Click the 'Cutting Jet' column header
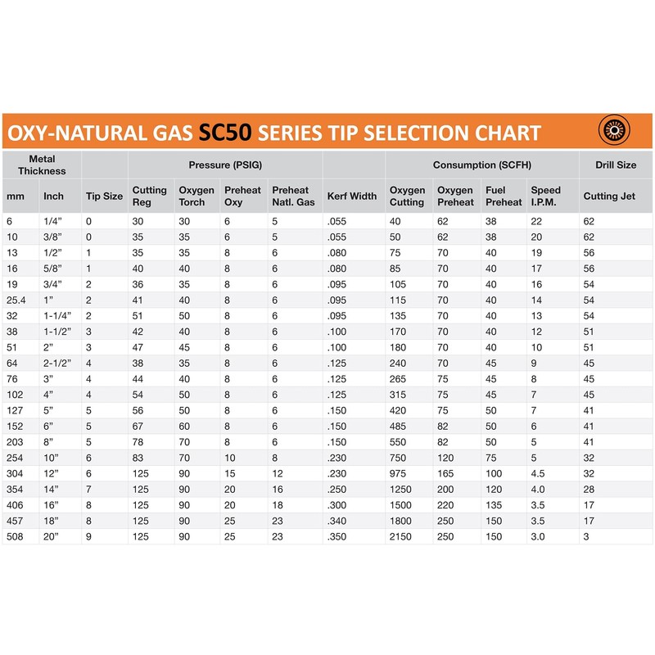The width and height of the screenshot is (655, 655). coord(610,196)
